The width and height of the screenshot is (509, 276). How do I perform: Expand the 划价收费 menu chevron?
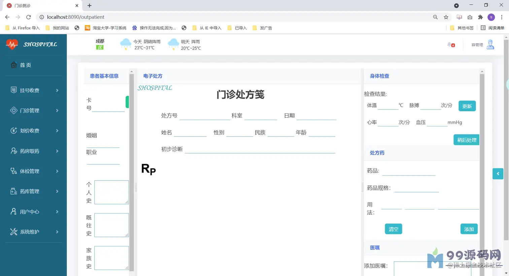tap(57, 131)
